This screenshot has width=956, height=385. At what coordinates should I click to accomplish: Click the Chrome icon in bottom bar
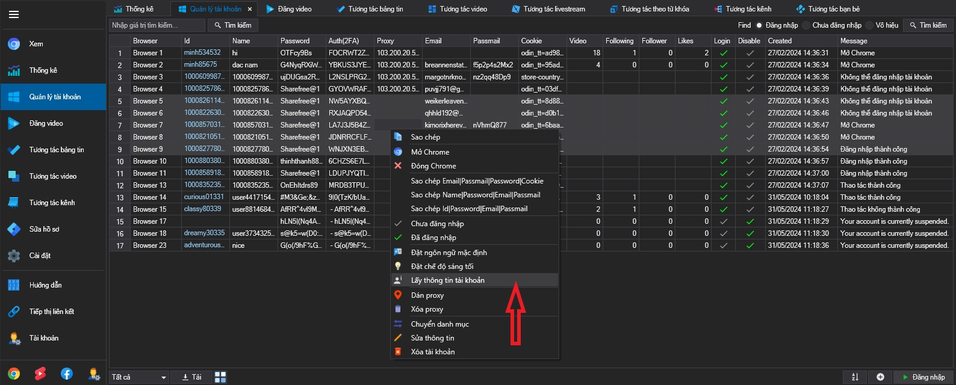14,374
